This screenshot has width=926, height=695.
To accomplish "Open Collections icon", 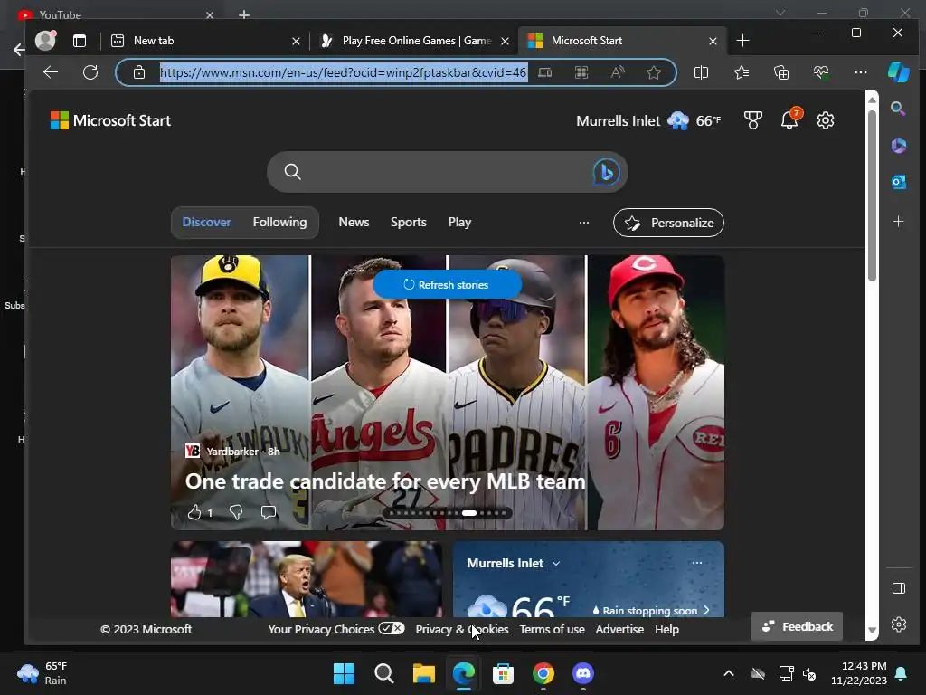I will pyautogui.click(x=781, y=72).
